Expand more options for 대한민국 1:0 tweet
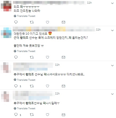 pyautogui.click(x=112, y=31)
